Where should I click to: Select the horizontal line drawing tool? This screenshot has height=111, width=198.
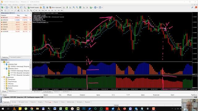12,10
